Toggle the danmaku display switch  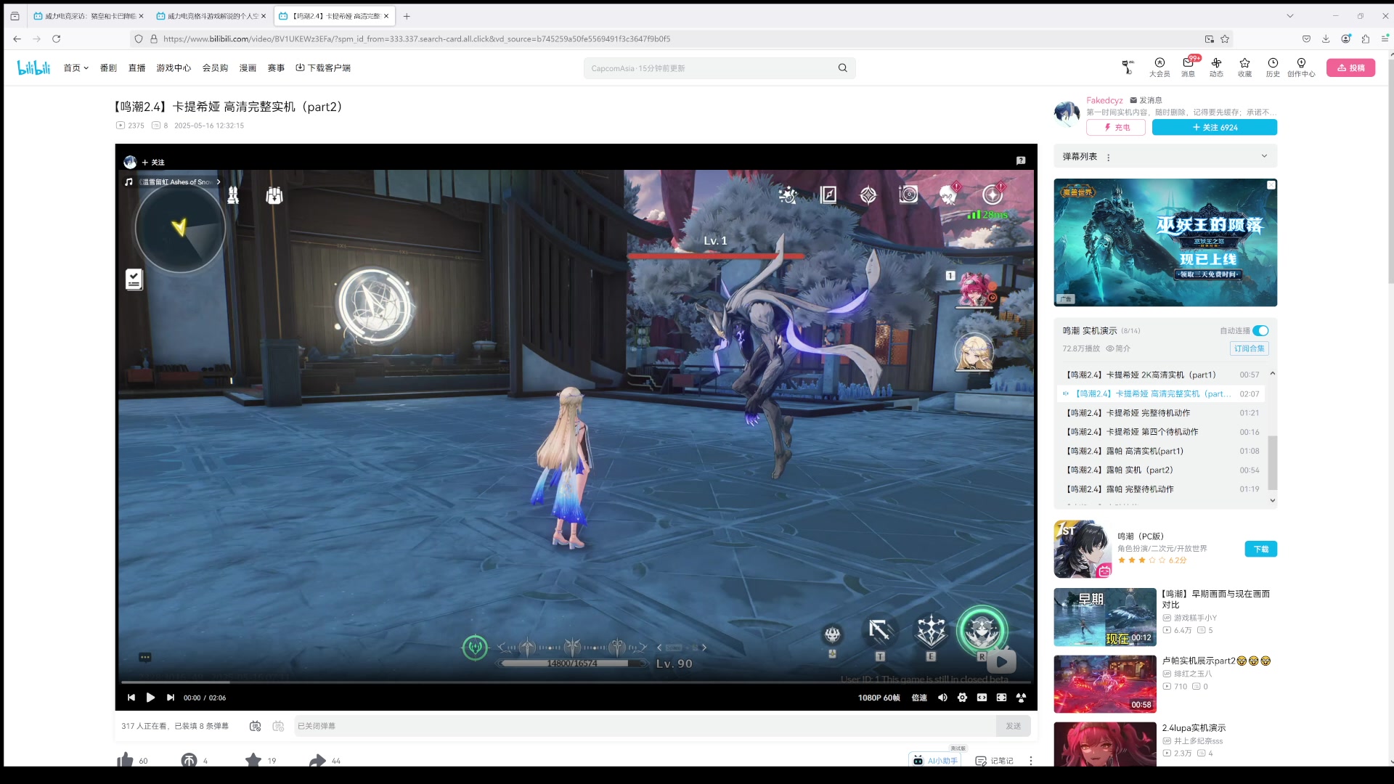tap(255, 726)
